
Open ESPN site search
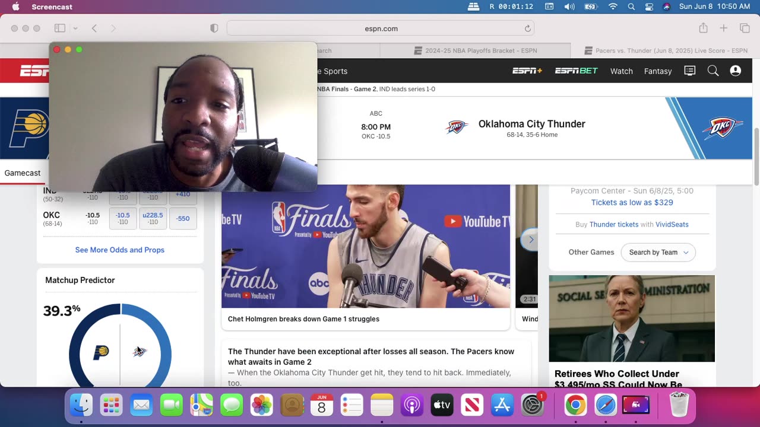[713, 71]
